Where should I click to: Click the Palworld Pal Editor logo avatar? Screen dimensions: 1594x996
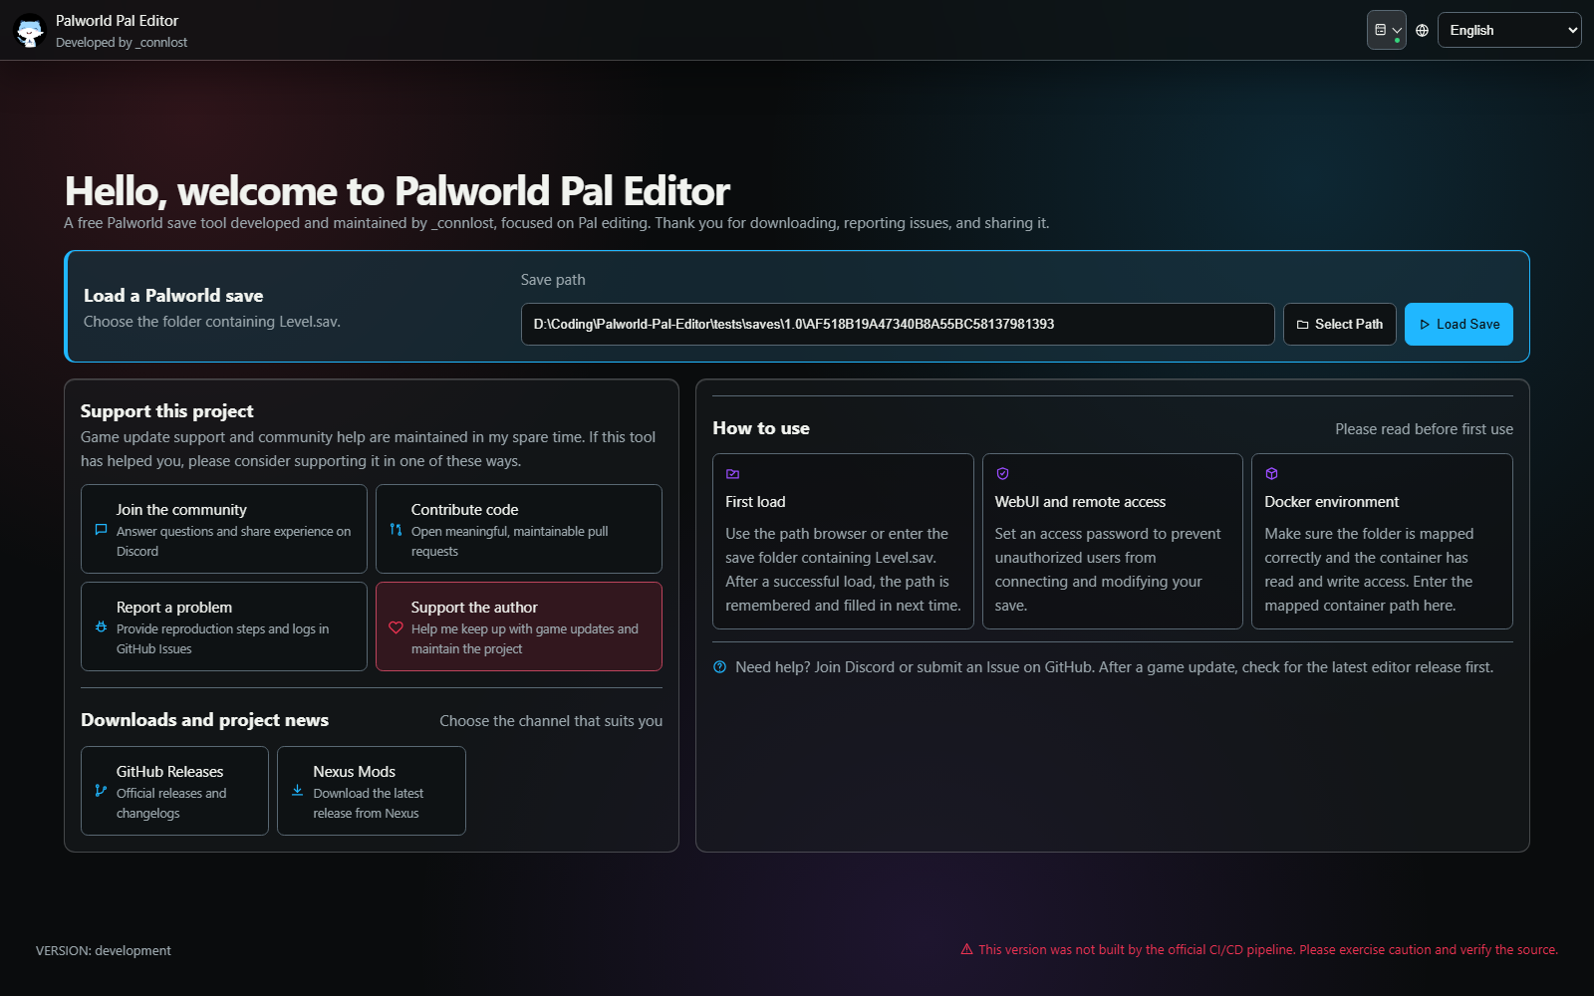(30, 31)
